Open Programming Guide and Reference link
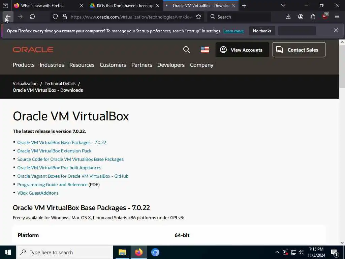345x259 pixels. [52, 184]
